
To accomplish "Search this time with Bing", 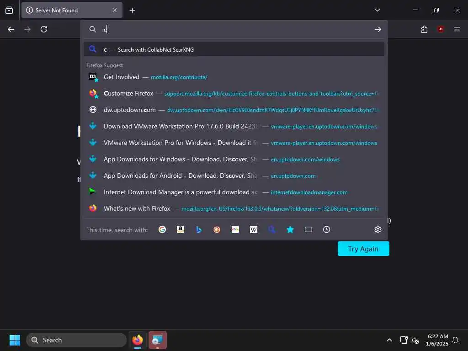I will 199,229.
